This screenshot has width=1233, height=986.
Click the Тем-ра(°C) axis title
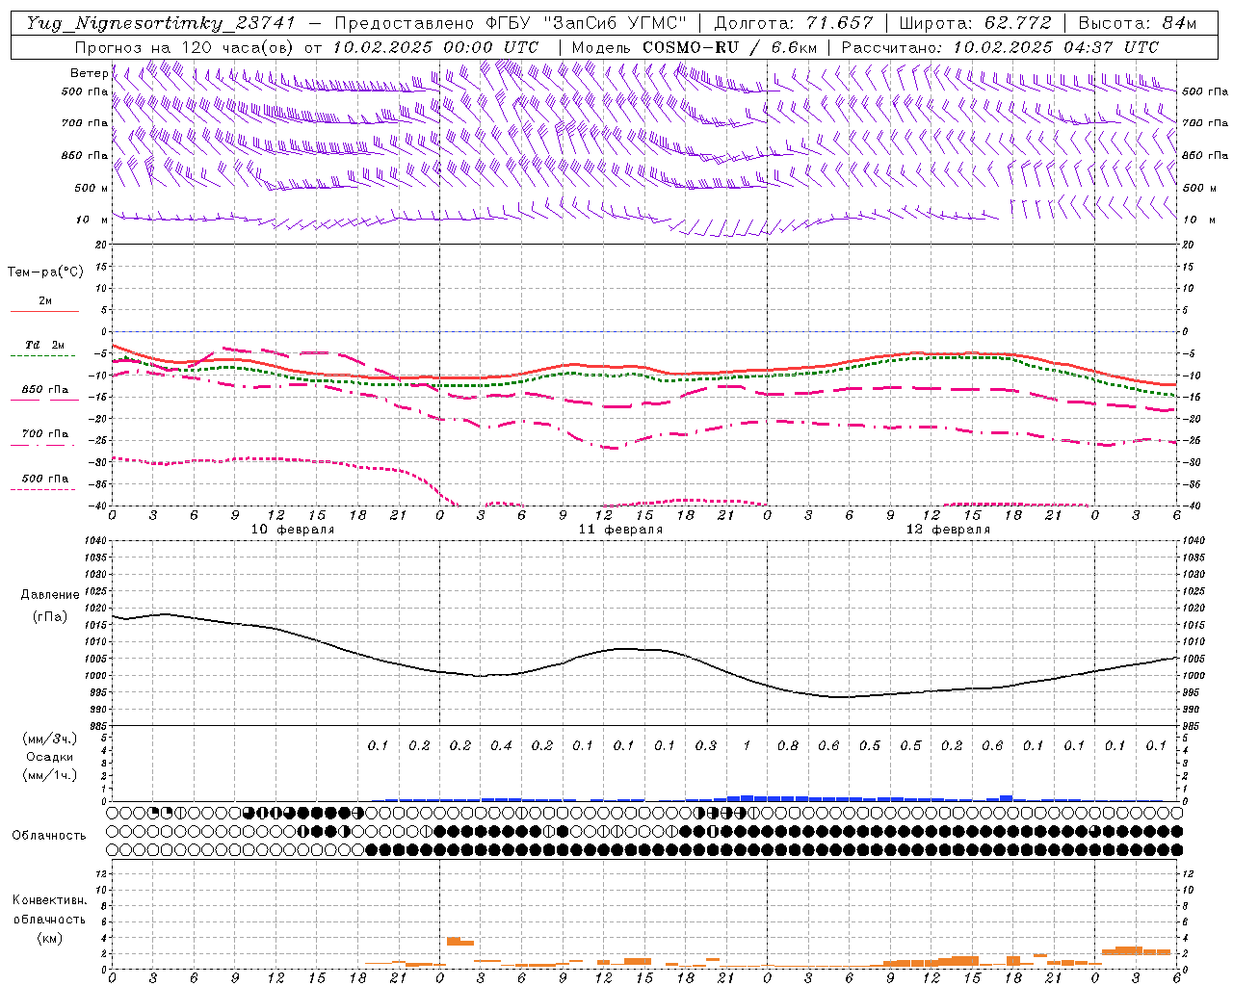(x=45, y=272)
